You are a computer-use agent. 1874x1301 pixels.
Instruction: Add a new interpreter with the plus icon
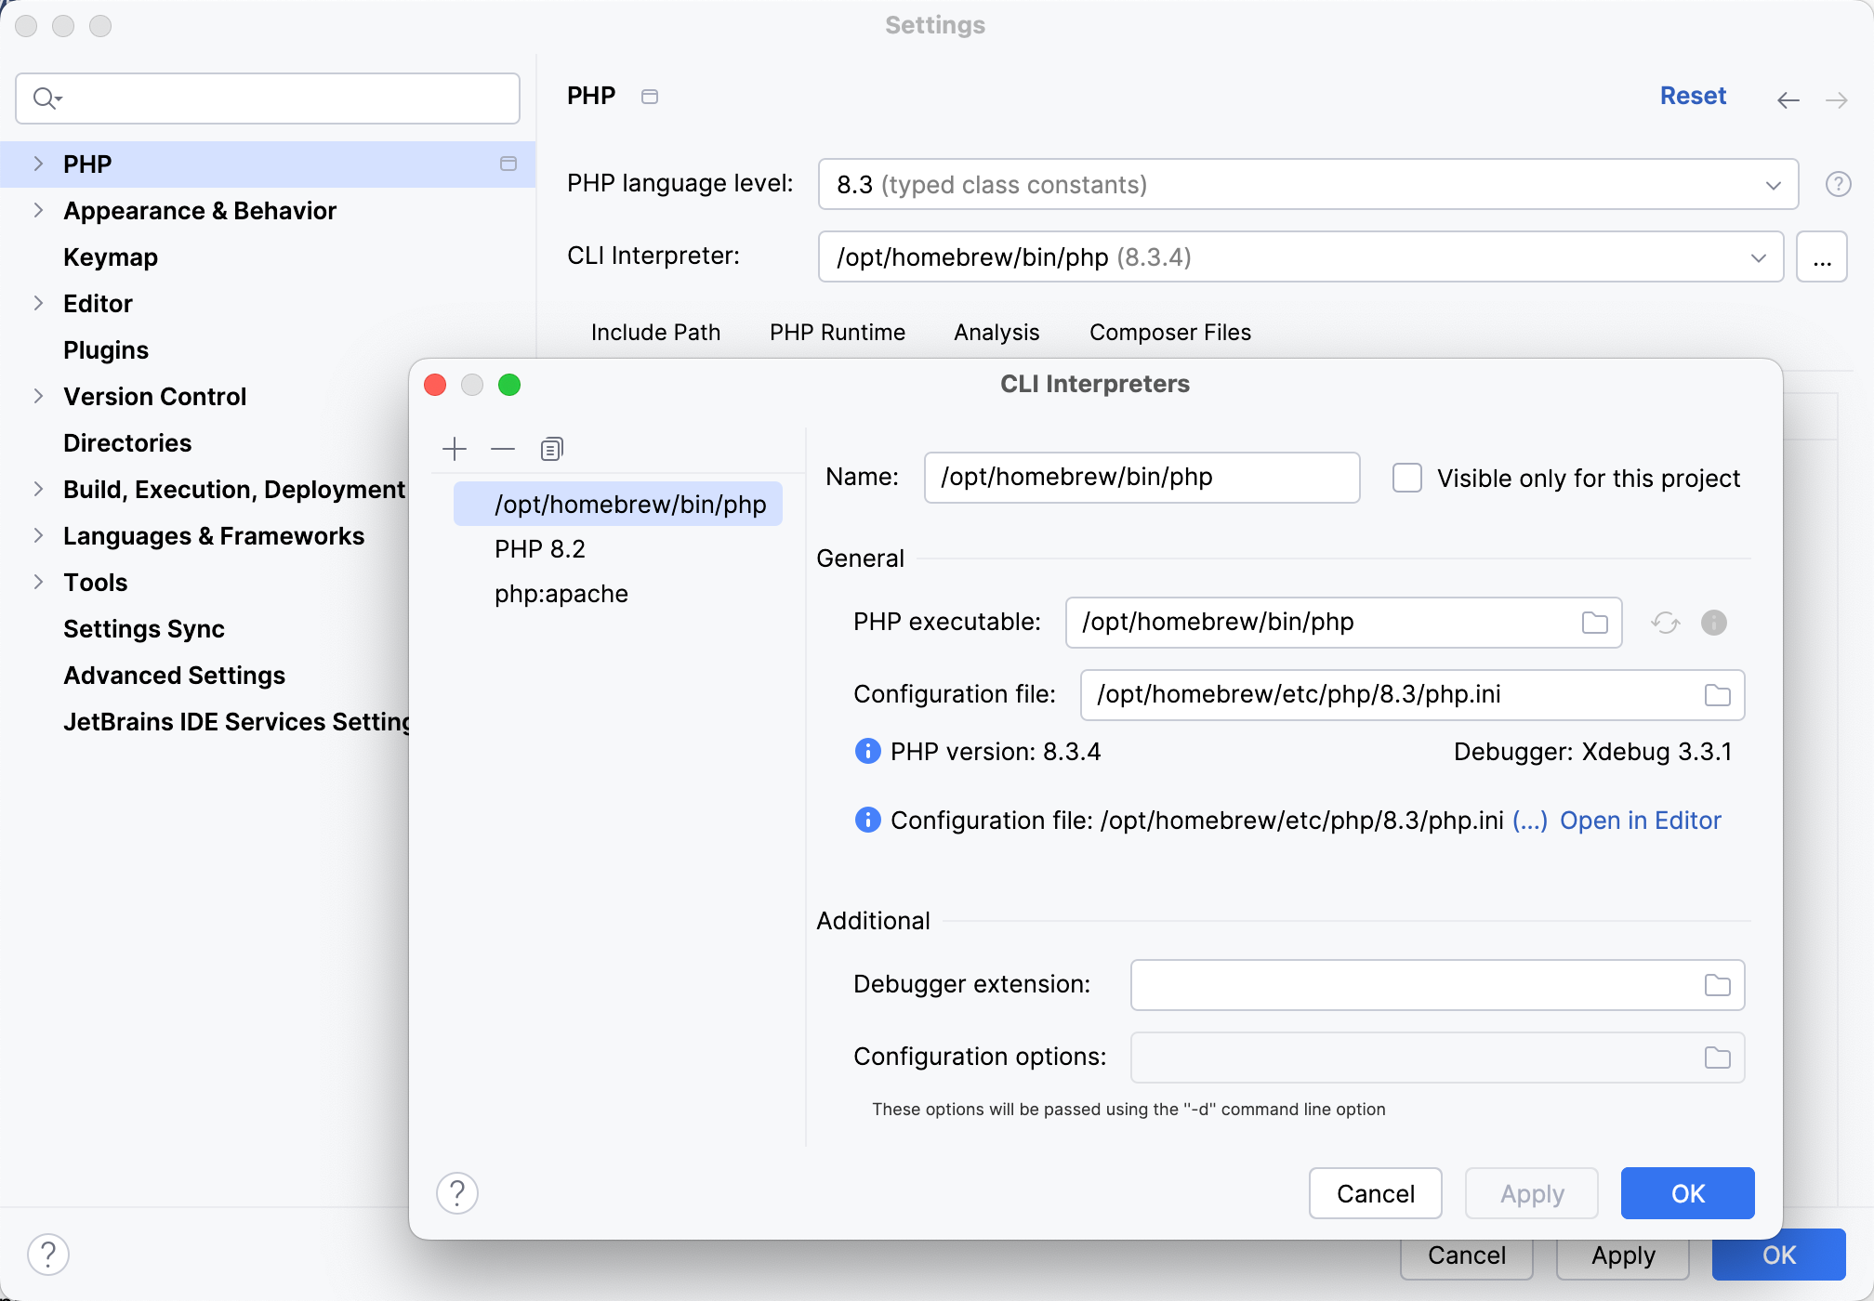[455, 448]
